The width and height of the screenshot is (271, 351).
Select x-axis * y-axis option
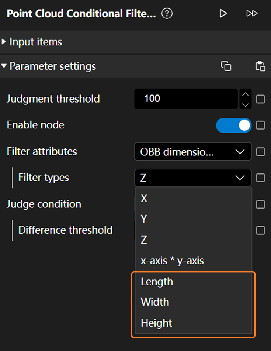[172, 261]
